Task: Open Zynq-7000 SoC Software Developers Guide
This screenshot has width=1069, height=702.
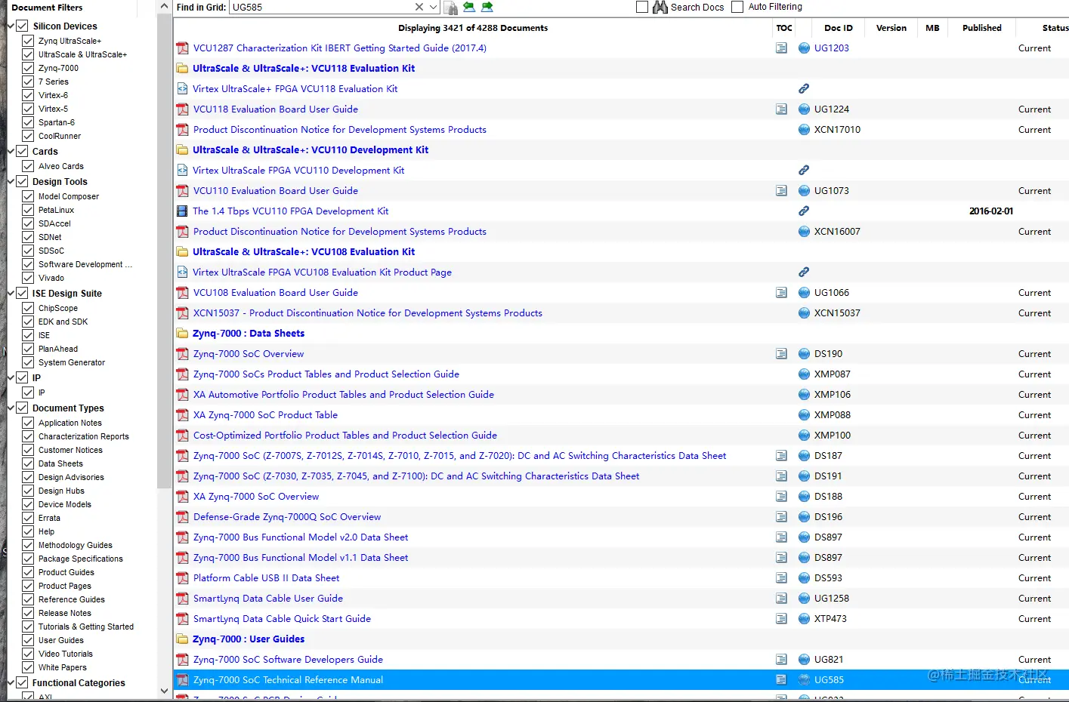Action: [x=288, y=660]
